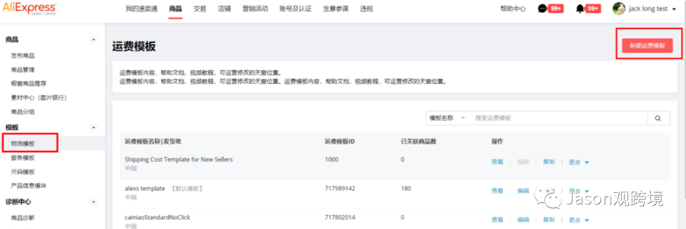Open 账号及认证 top menu

click(x=295, y=9)
